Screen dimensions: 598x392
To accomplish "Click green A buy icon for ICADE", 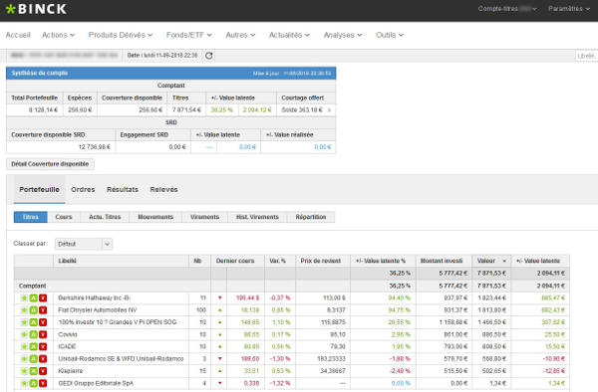I will pos(34,346).
